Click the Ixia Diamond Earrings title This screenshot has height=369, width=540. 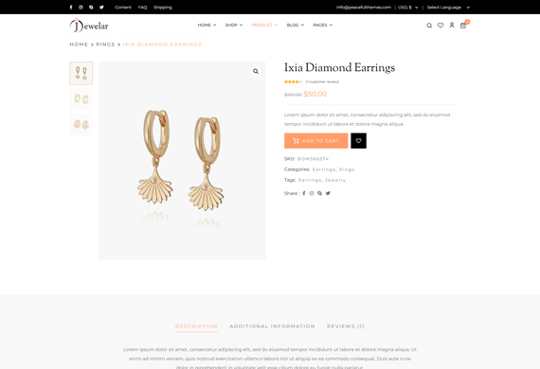point(339,68)
